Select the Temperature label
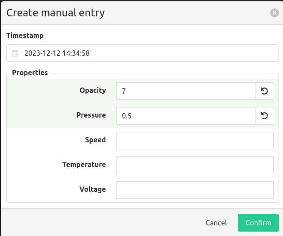 click(84, 165)
